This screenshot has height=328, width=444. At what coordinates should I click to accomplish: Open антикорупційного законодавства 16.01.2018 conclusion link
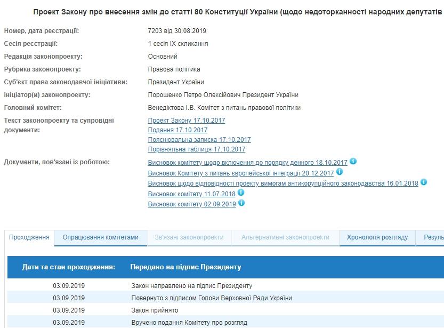(x=282, y=183)
